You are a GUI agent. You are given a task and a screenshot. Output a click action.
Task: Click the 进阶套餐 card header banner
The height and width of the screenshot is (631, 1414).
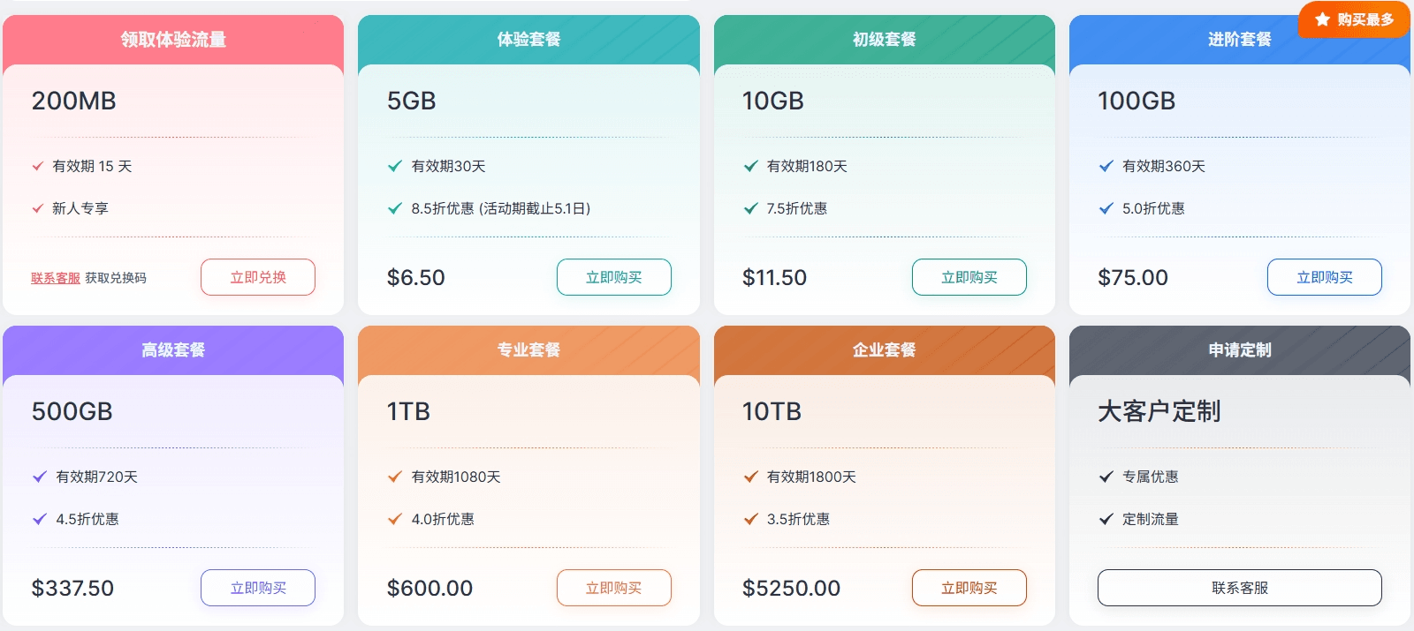(1239, 39)
